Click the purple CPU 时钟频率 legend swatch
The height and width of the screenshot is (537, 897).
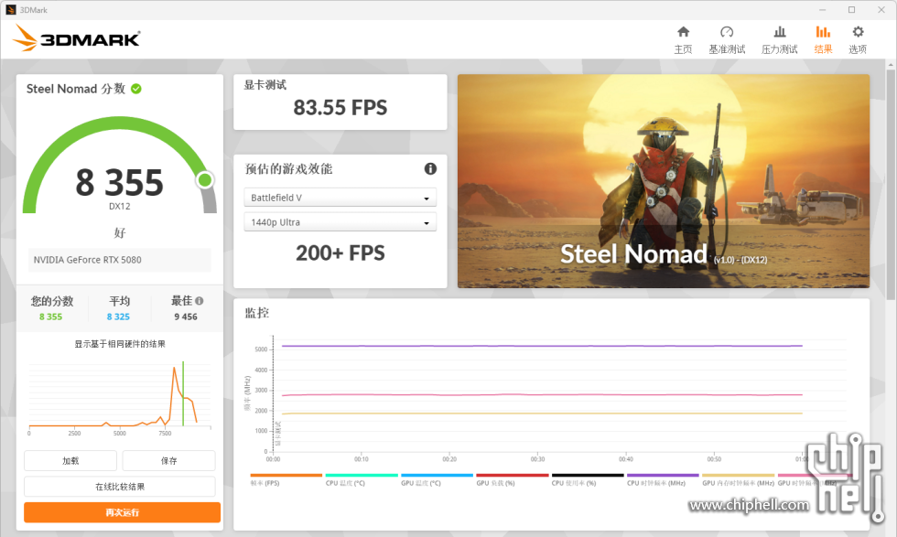click(x=662, y=476)
